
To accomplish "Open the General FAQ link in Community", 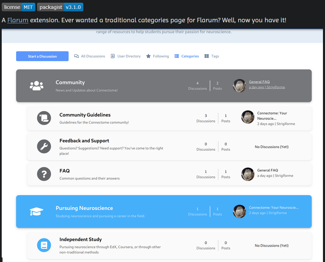I will (x=259, y=82).
